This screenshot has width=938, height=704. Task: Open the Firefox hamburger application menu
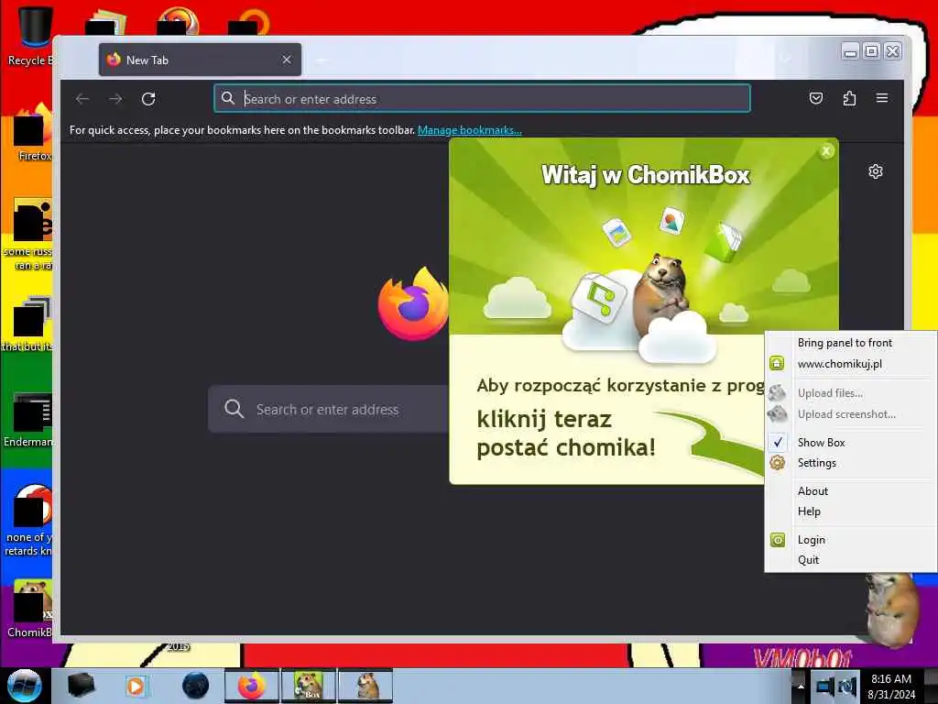point(882,98)
